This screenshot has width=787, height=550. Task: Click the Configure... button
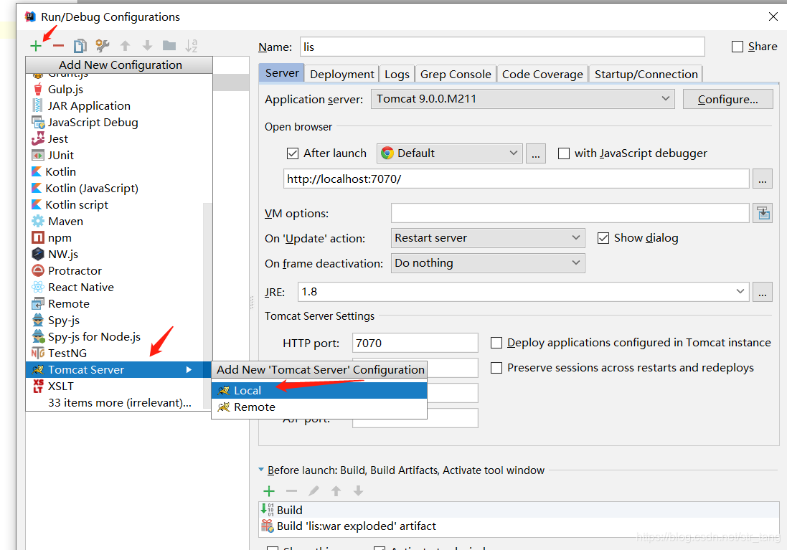727,100
